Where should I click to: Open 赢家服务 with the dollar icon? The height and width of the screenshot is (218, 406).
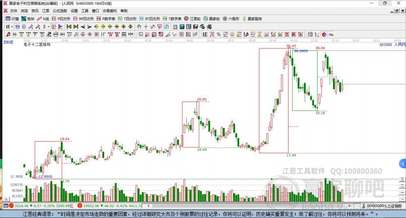(252, 19)
